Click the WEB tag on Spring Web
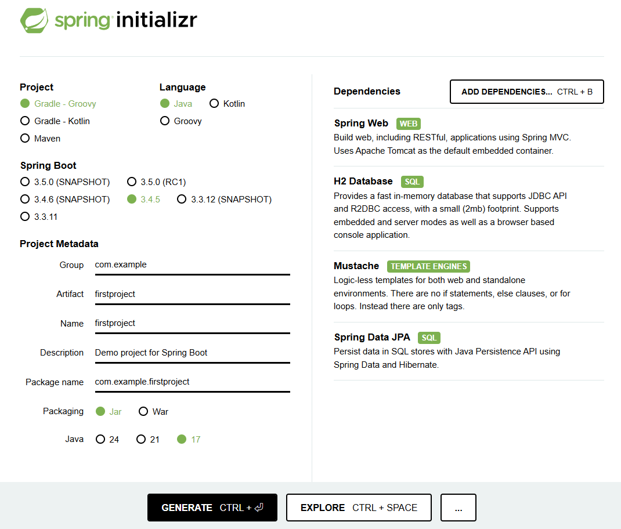The image size is (621, 529). tap(409, 124)
